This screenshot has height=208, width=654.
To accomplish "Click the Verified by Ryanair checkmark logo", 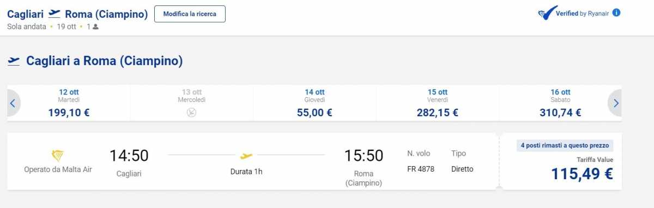I will pyautogui.click(x=547, y=13).
